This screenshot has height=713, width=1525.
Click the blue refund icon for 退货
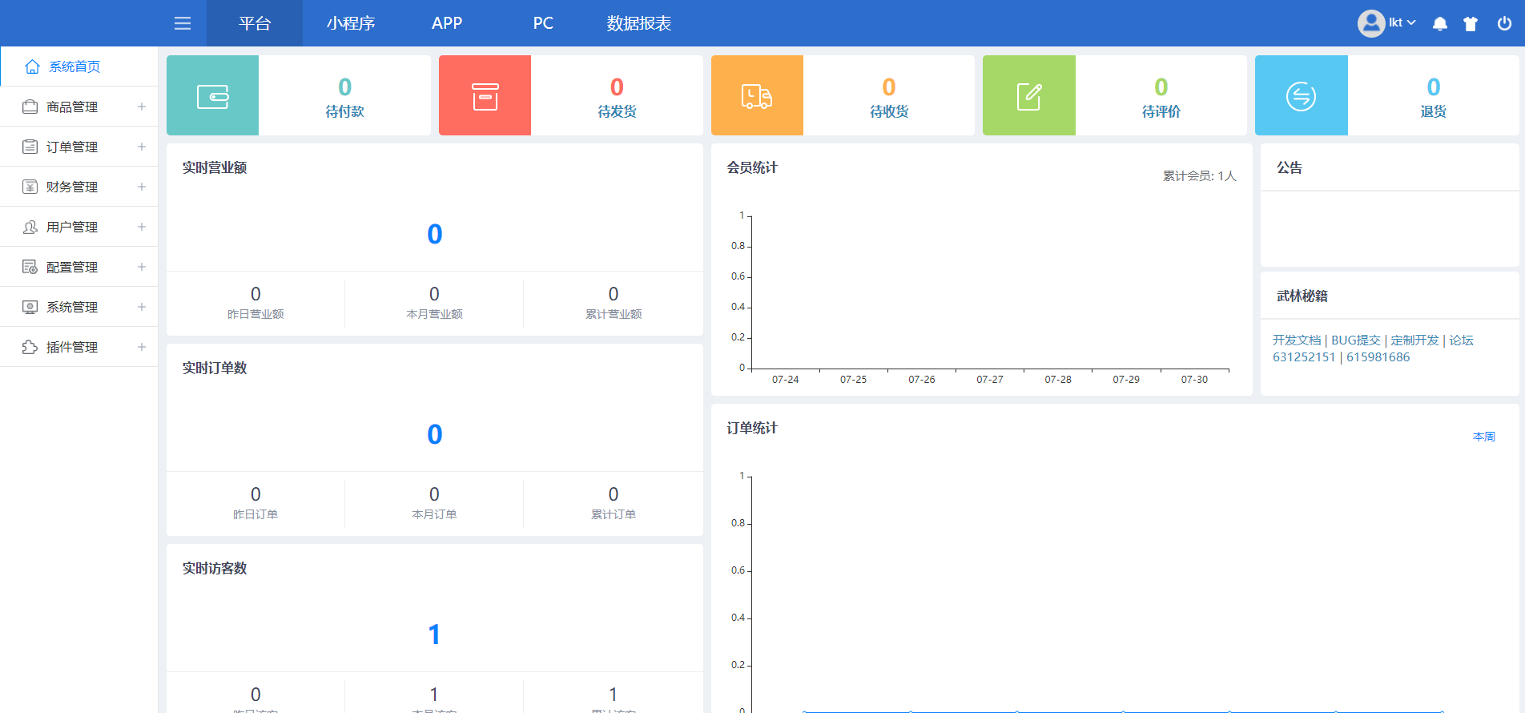click(1301, 96)
